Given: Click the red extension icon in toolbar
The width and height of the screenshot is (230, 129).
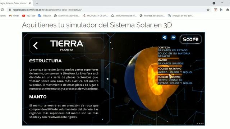Looking at the screenshot, I should pyautogui.click(x=216, y=10).
